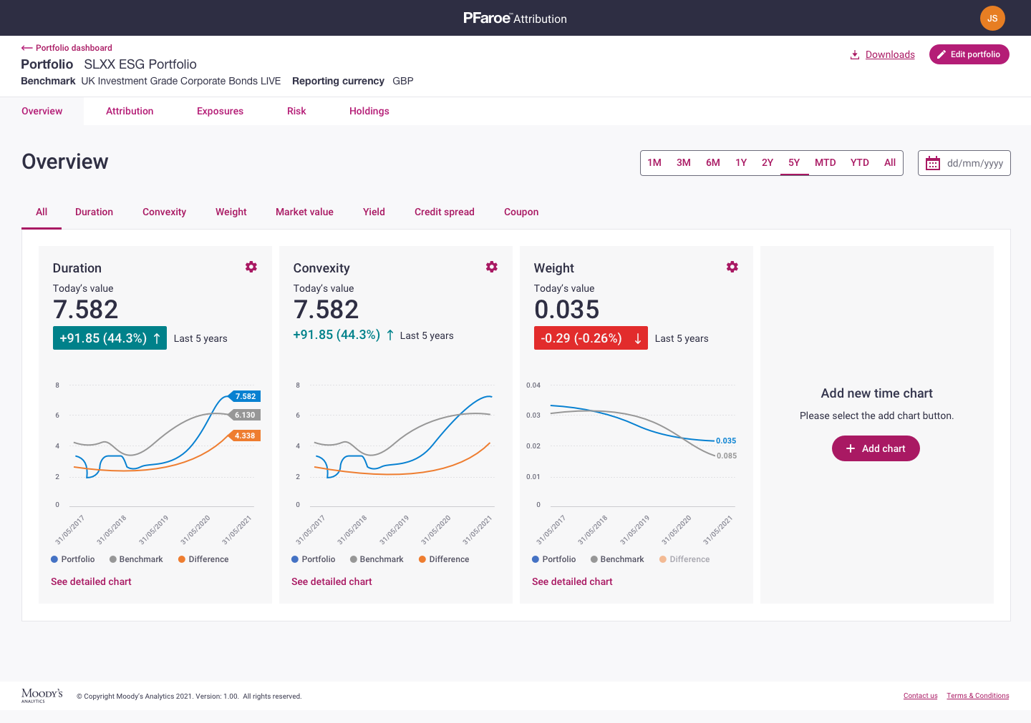Click the download icon beside Downloads
The height and width of the screenshot is (723, 1031).
[855, 54]
